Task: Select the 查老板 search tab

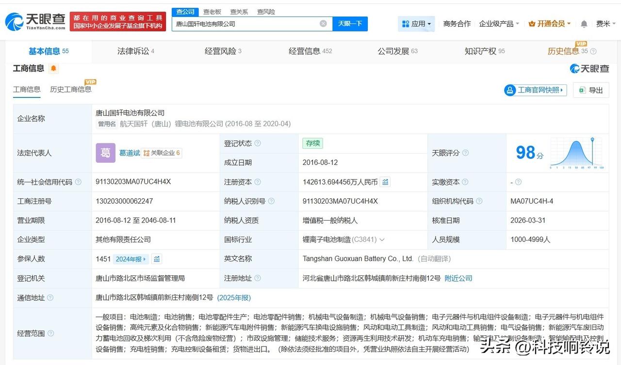Action: click(x=212, y=12)
